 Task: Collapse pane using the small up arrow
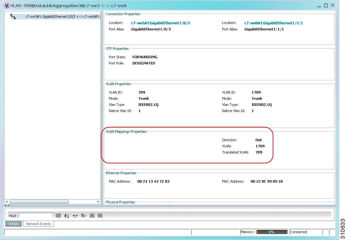click(x=6, y=206)
